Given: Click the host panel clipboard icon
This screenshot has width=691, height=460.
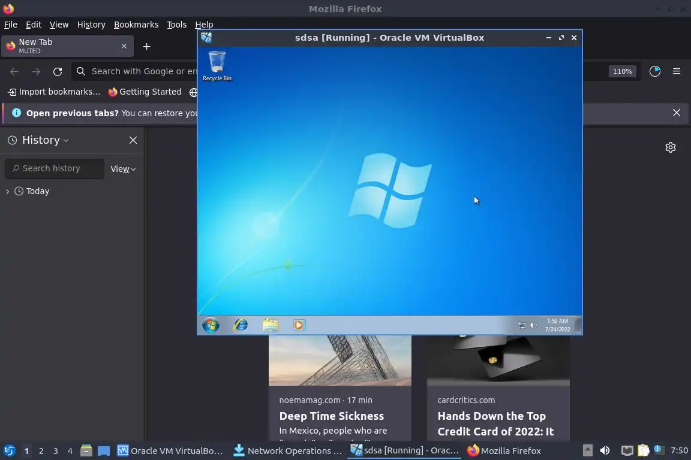Looking at the screenshot, I should (644, 451).
